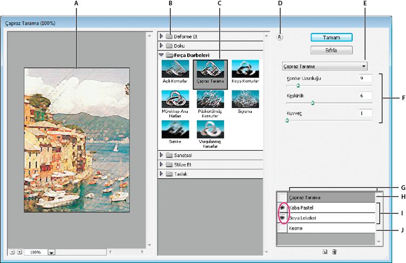Click the preview horizontal scroll left arrow
406x263 pixels.
coord(110,251)
